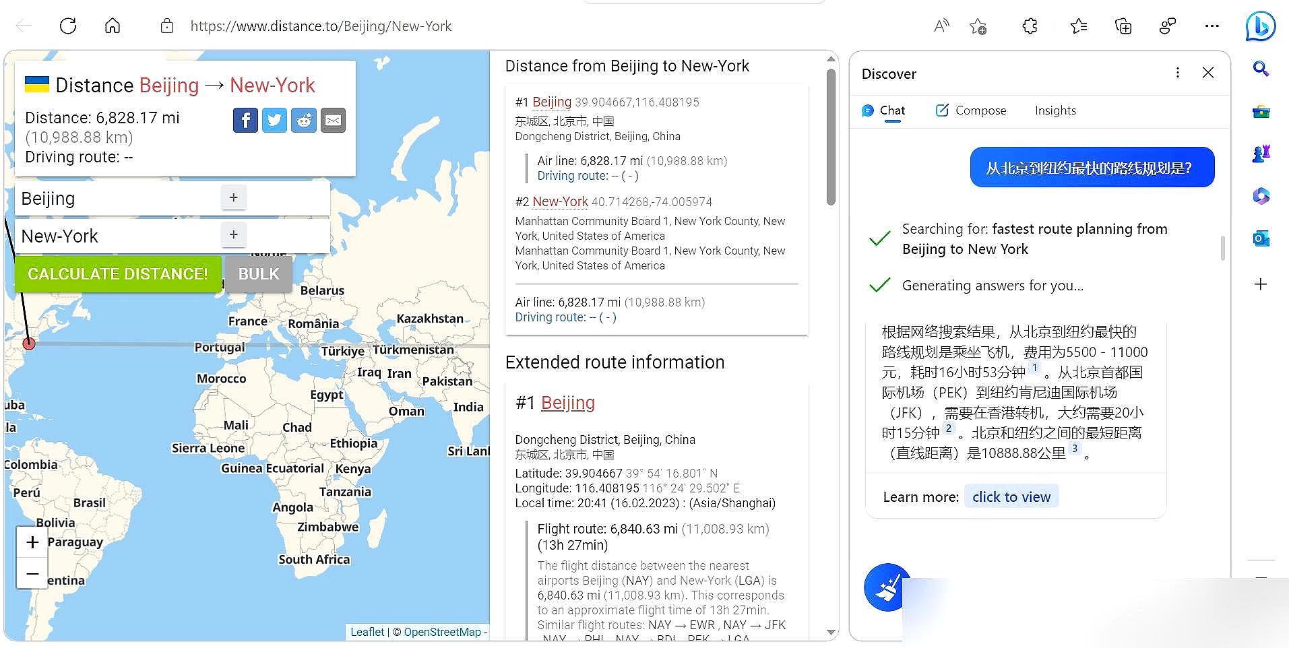The image size is (1289, 648).
Task: Click the 'click to view' learn more link
Action: point(1011,497)
